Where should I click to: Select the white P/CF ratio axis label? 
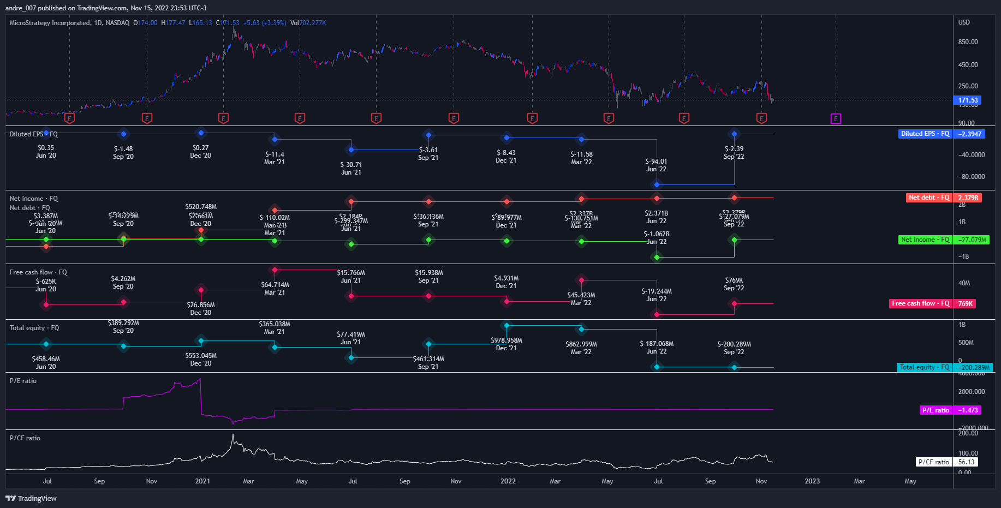pos(934,462)
